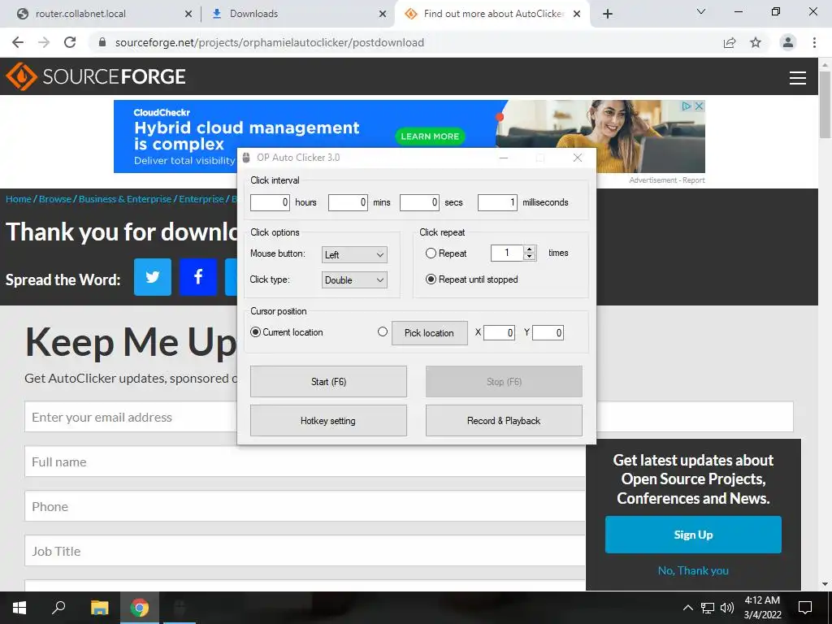Open Hotkey setting
832x624 pixels.
(328, 421)
